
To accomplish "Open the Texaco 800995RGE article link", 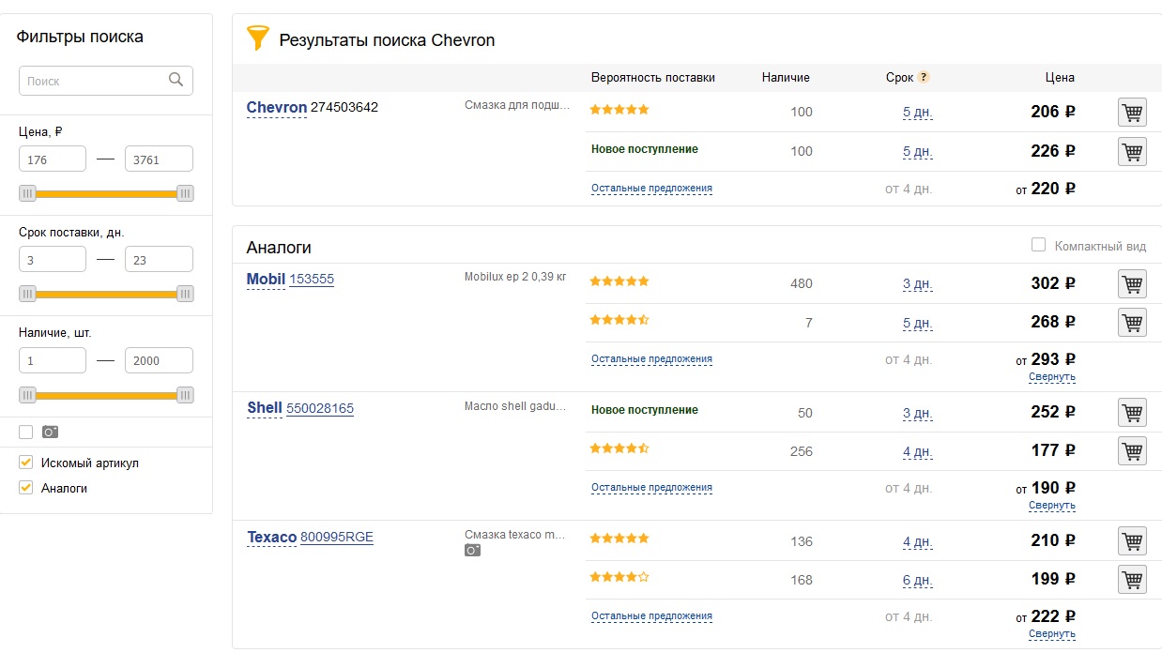I will coord(336,538).
